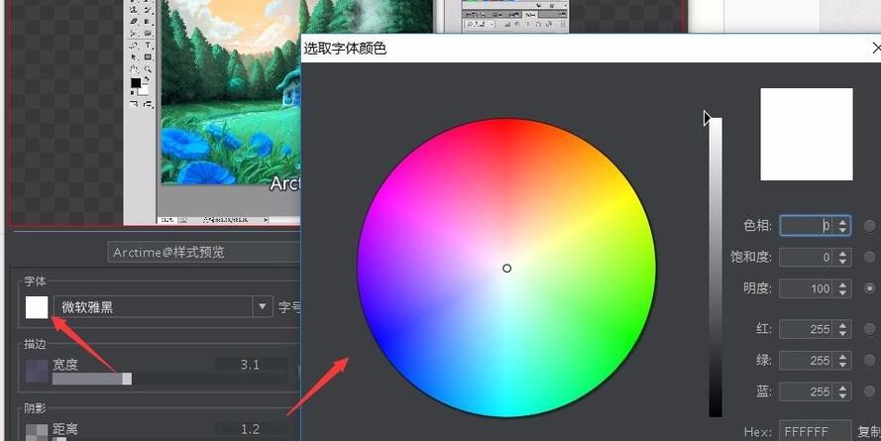Increase 饱和度 with its up arrow
Screen dimensions: 881x441
coord(842,254)
